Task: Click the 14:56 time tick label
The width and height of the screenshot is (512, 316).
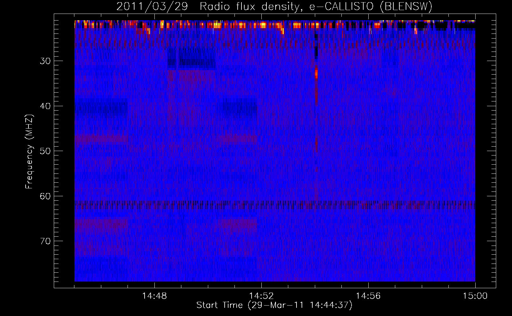Action: click(x=368, y=296)
